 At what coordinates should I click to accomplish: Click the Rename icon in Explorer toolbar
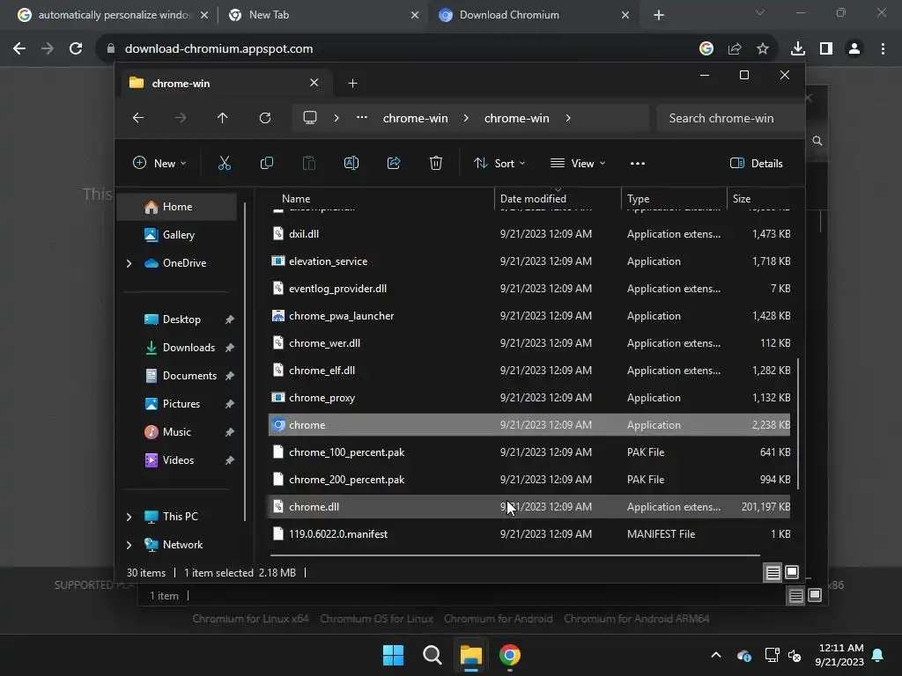tap(351, 163)
